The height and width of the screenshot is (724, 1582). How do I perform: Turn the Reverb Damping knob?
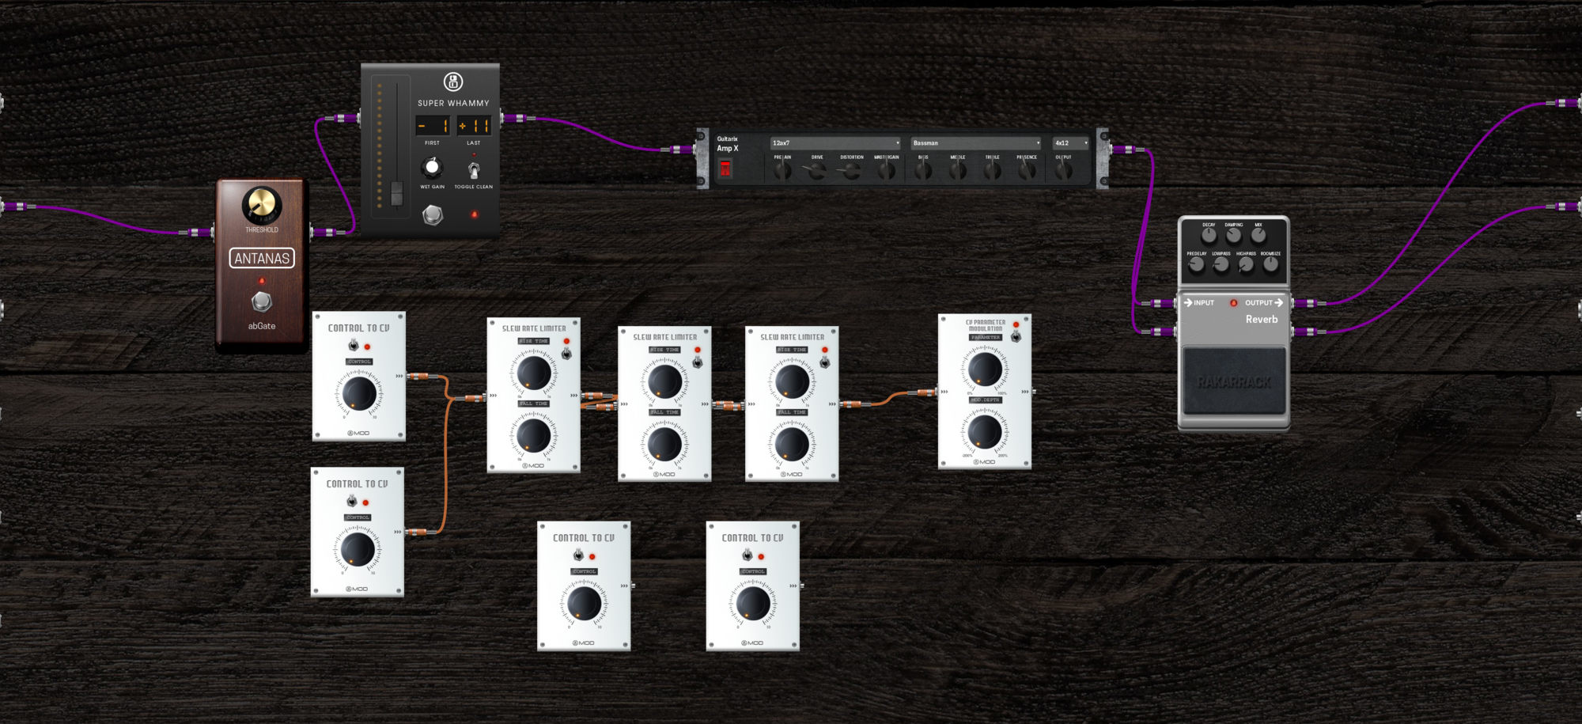[1233, 235]
